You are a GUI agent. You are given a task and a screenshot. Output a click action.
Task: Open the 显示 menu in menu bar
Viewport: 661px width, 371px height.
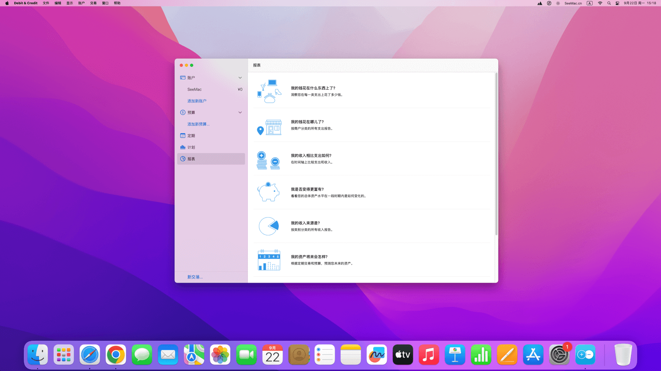tap(70, 3)
